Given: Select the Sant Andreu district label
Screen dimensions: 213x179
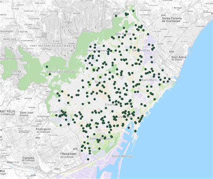Looking at the screenshot, I should pyautogui.click(x=141, y=50).
